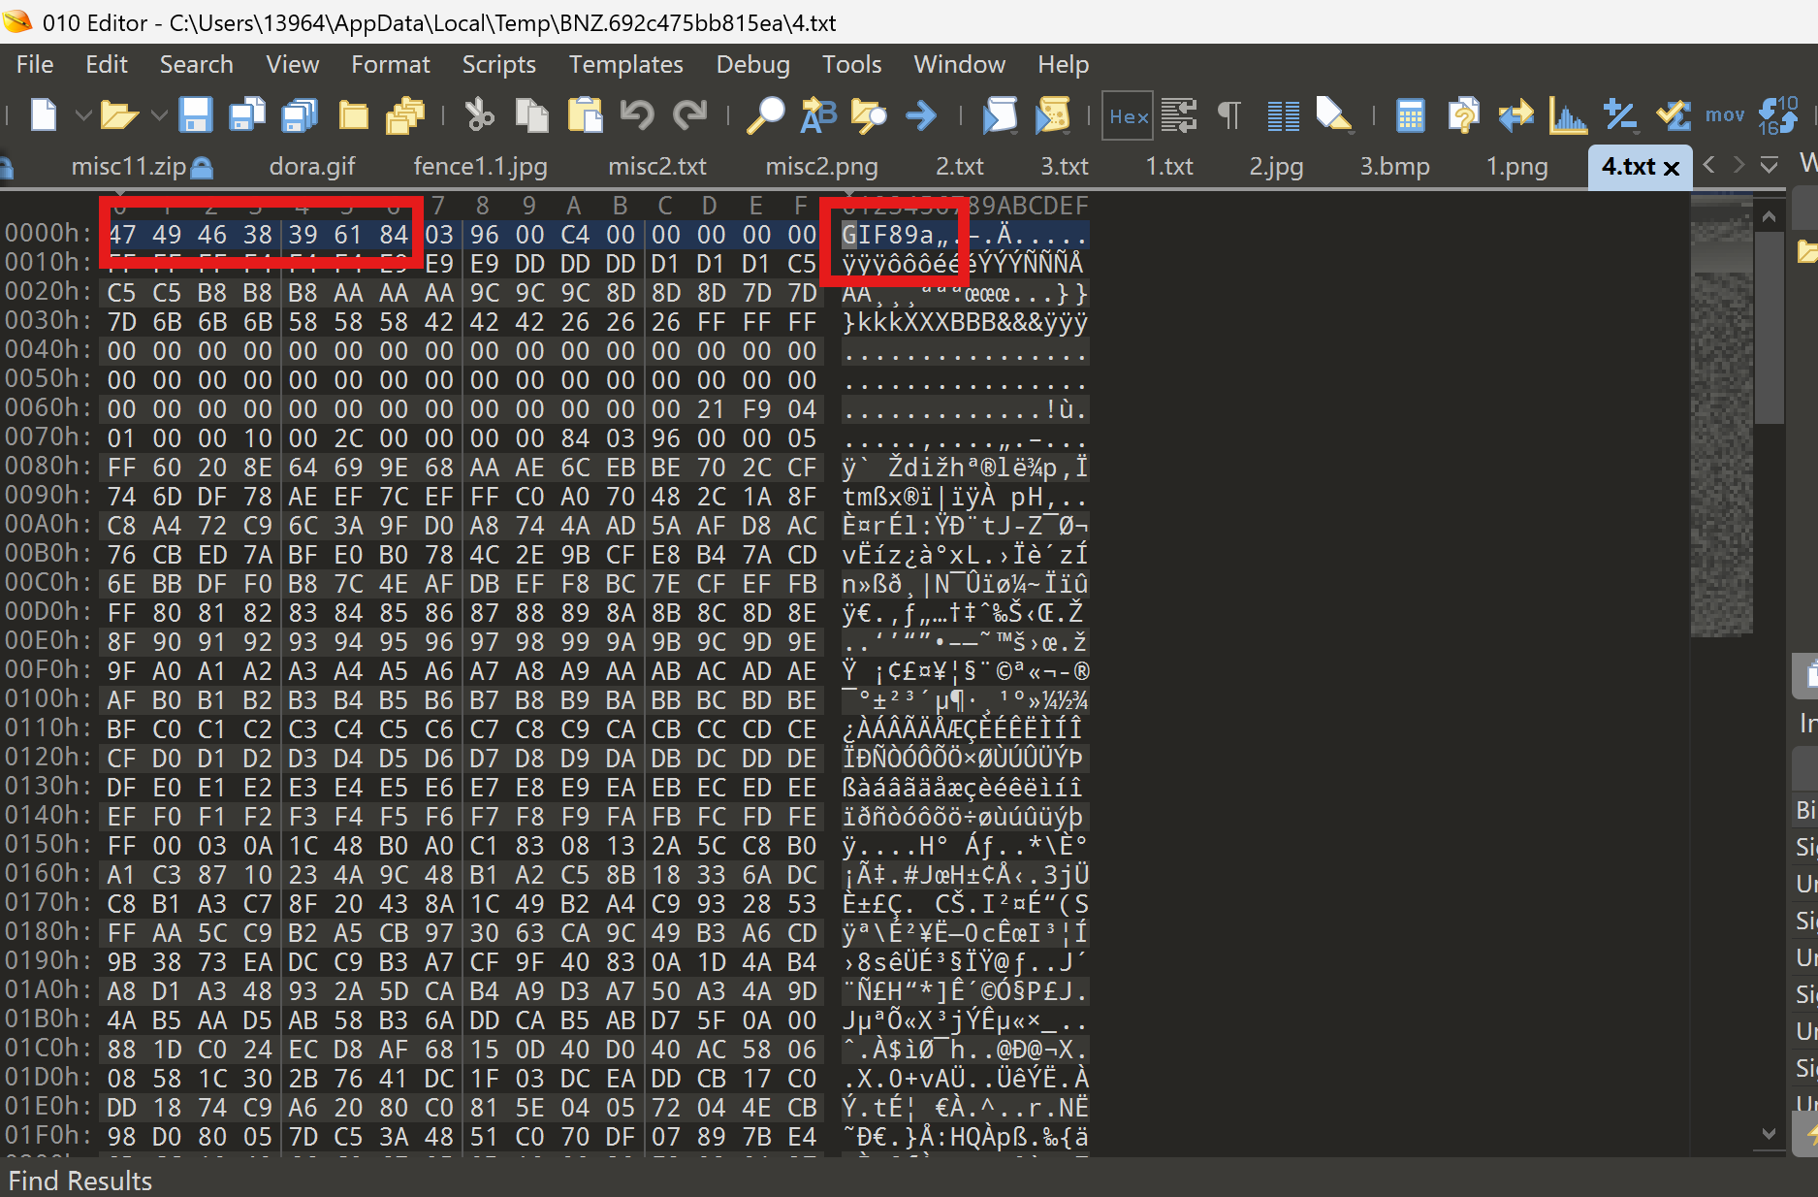
Task: Save the file with floppy icon
Action: [x=196, y=115]
